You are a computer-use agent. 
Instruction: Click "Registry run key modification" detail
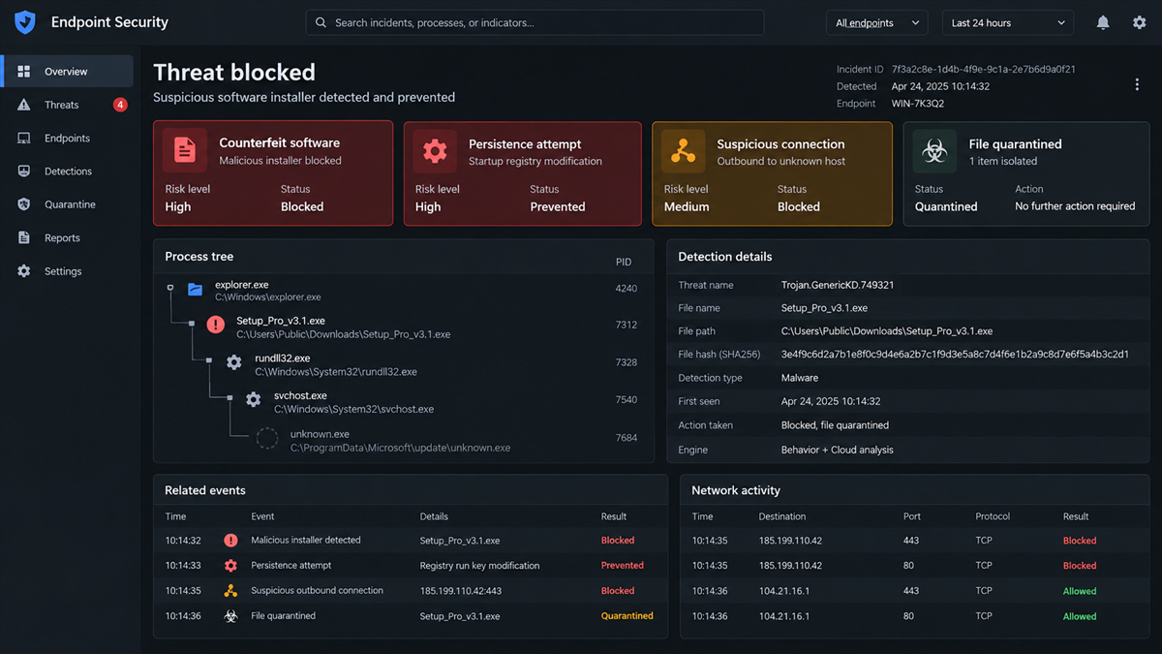[479, 566]
